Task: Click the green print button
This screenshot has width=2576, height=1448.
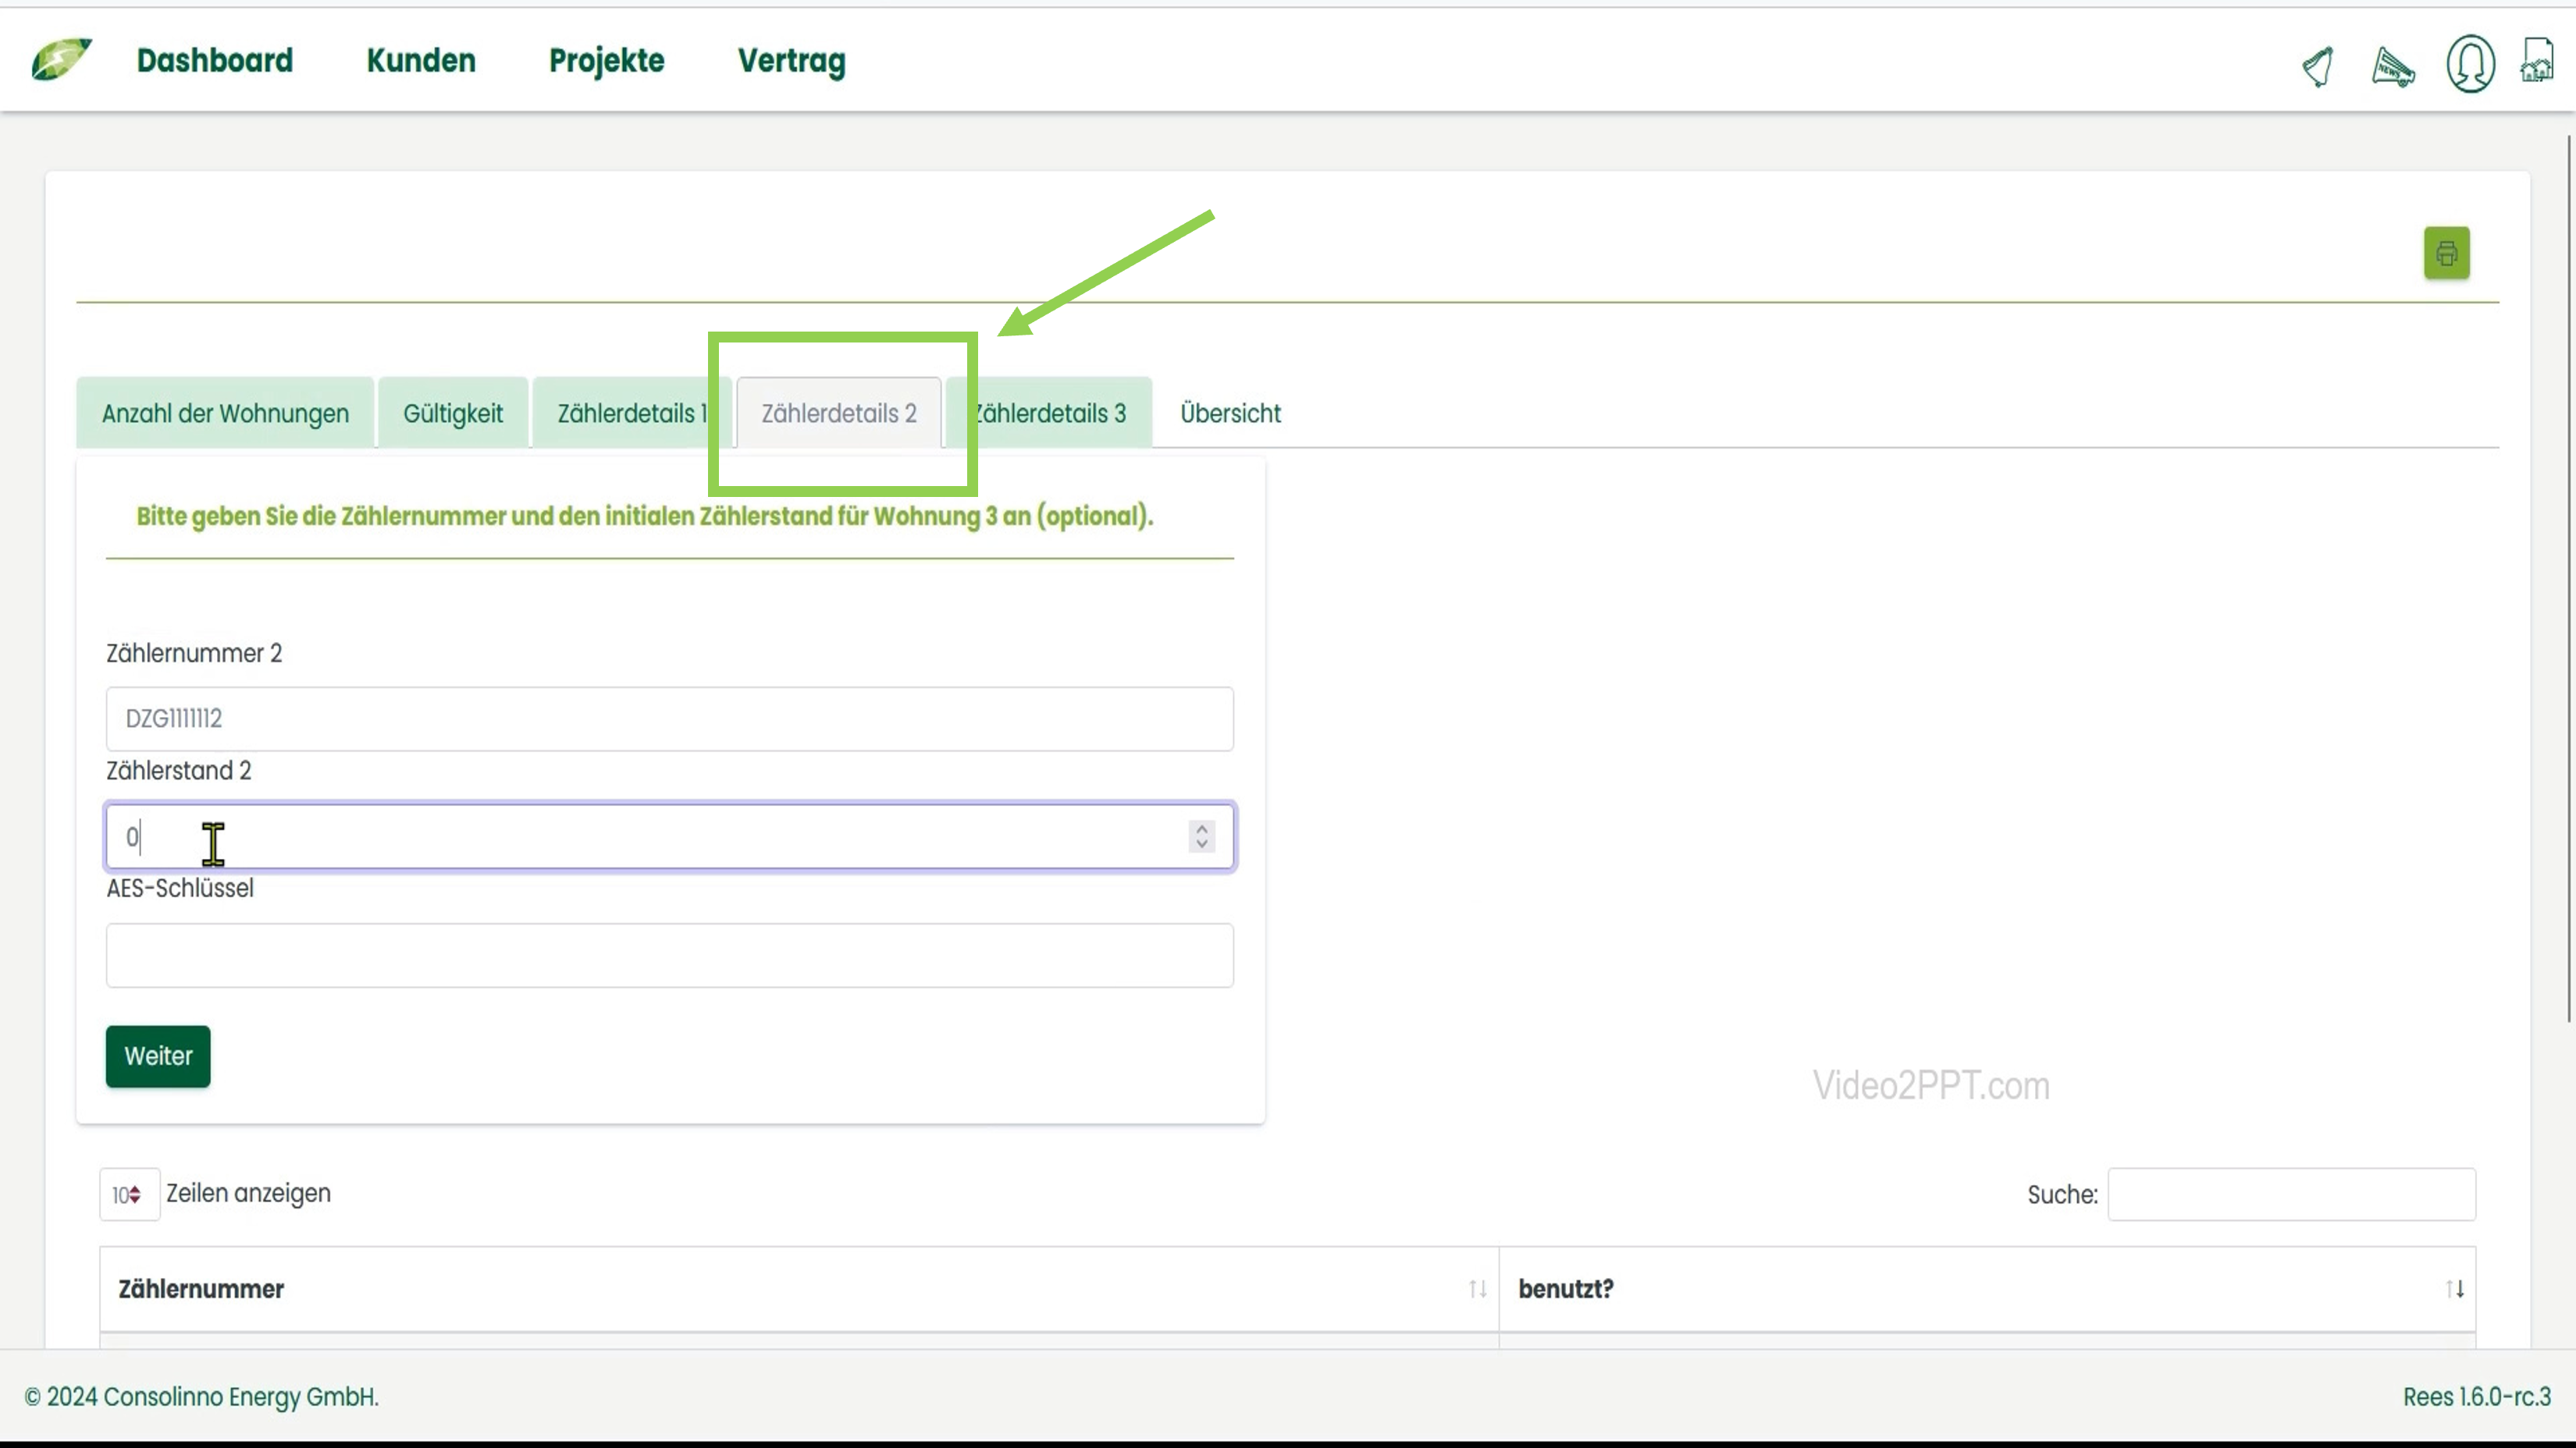Action: (x=2446, y=253)
